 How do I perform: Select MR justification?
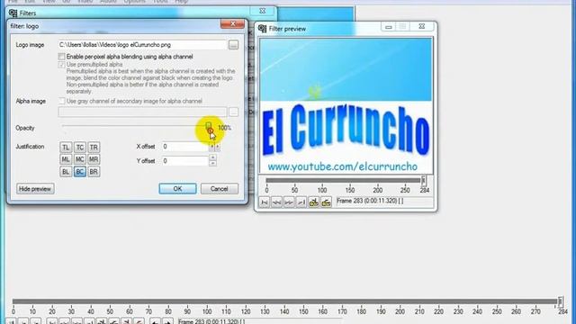[94, 159]
